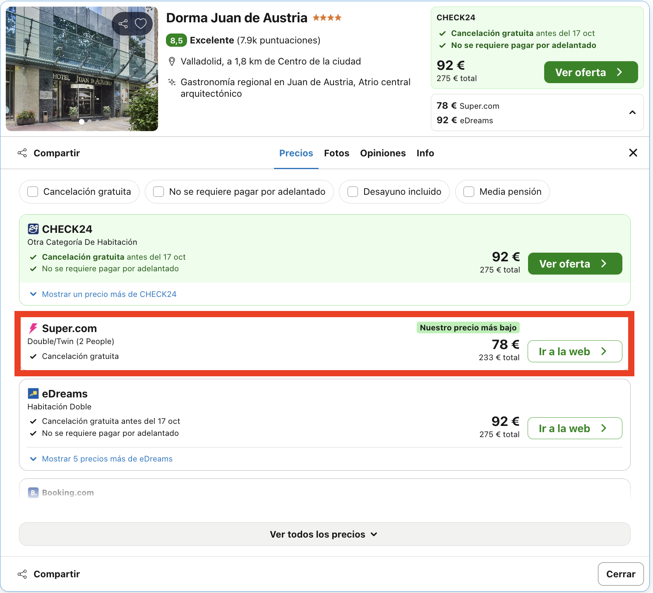Screen dimensions: 653x593
Task: Open the Opiniones tab
Action: point(383,153)
